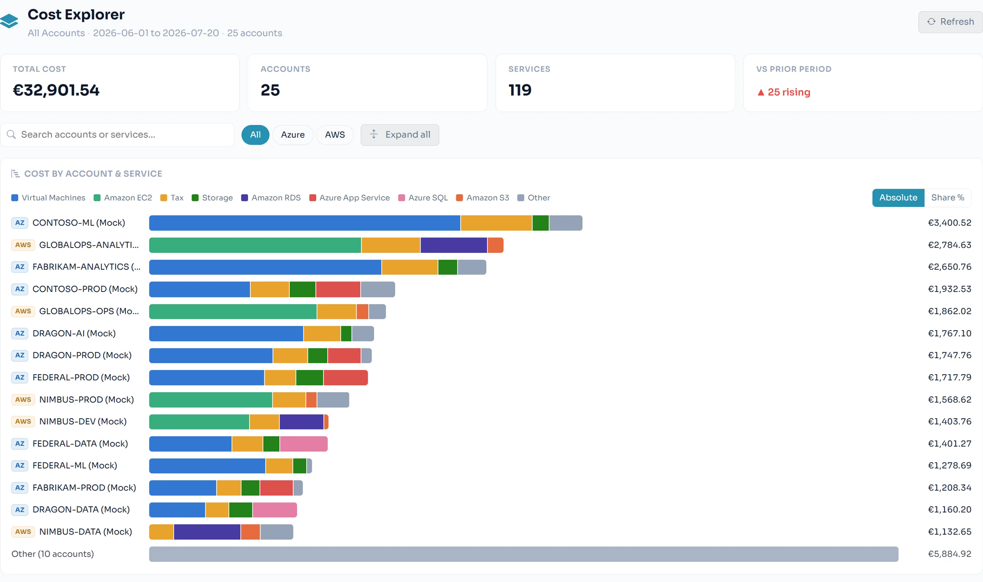Click the AZ badge on DRAGON-AI row

(19, 333)
